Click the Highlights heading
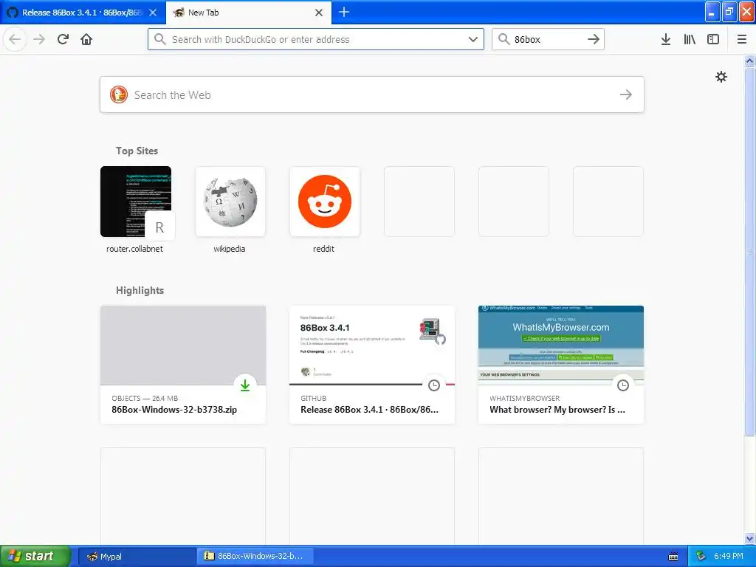The width and height of the screenshot is (756, 567). tap(140, 290)
